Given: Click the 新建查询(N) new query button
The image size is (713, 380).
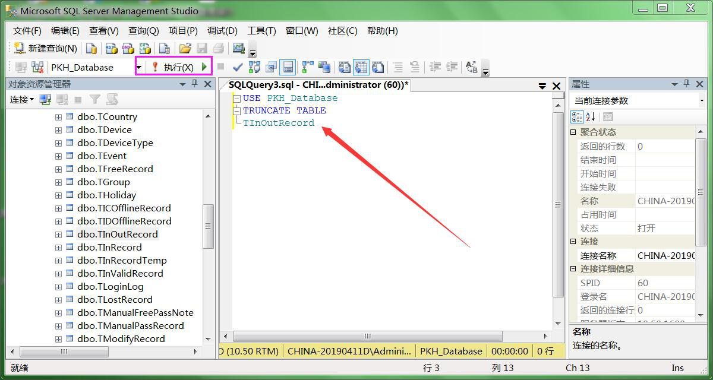Looking at the screenshot, I should (46, 49).
